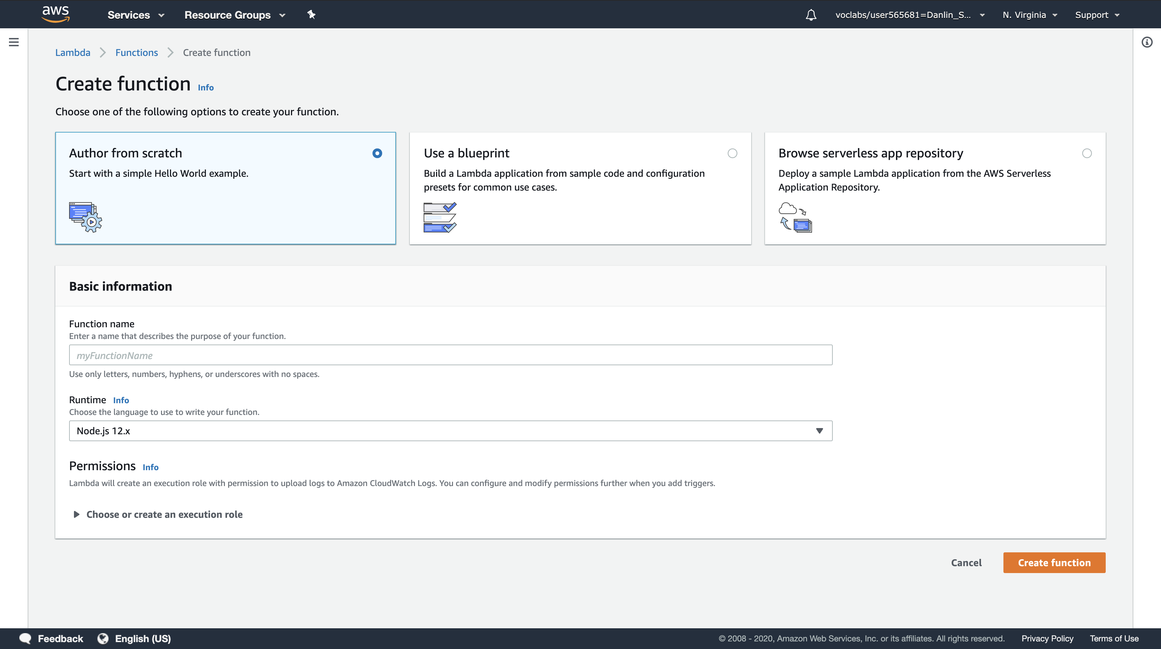Click the AWS logo home icon
The width and height of the screenshot is (1161, 649).
(55, 14)
